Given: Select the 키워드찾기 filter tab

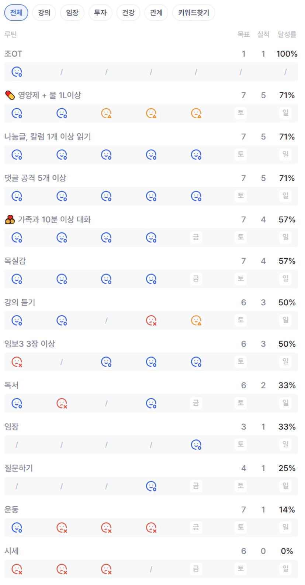Looking at the screenshot, I should pyautogui.click(x=194, y=13).
